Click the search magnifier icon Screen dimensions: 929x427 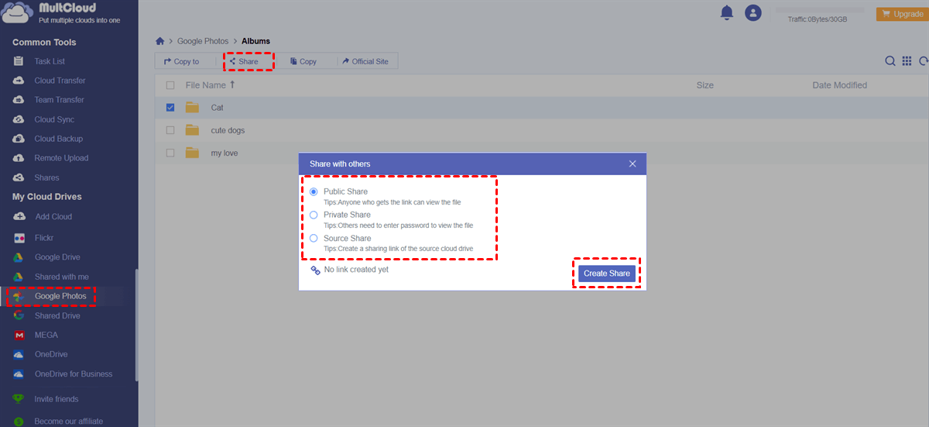[890, 61]
